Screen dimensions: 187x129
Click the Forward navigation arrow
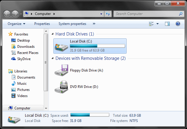tap(15, 14)
